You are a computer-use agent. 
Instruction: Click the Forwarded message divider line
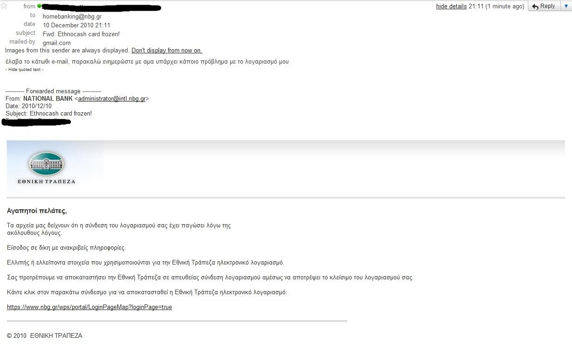point(53,91)
